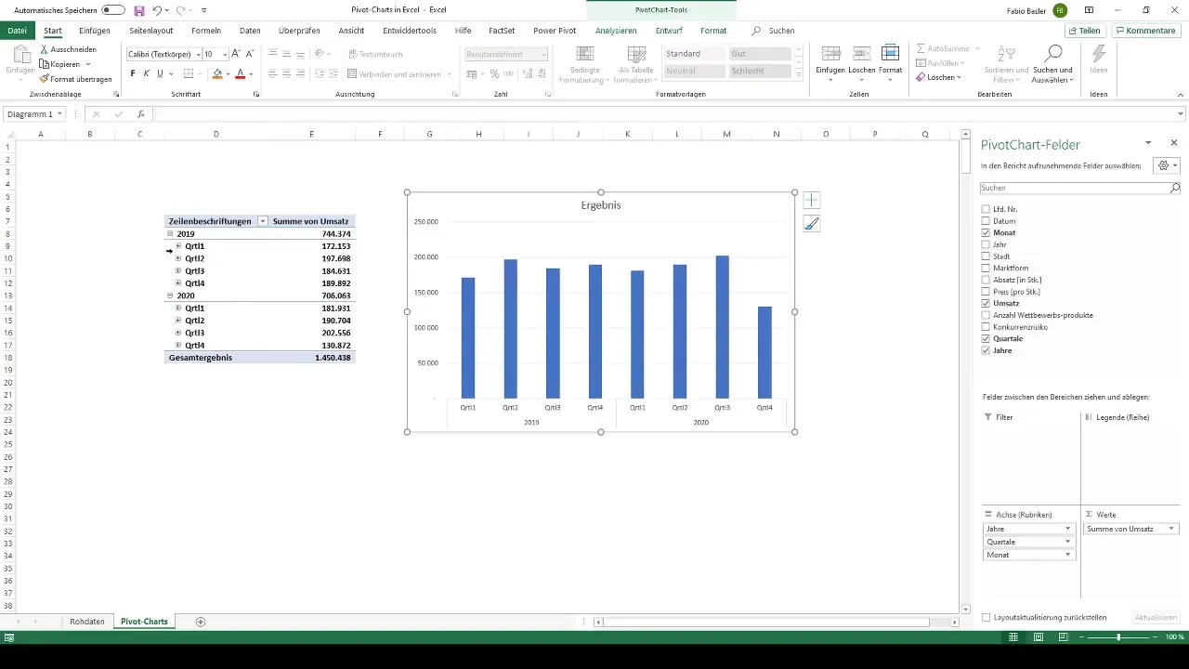Uncheck the Monat field
The image size is (1189, 669).
(x=986, y=232)
